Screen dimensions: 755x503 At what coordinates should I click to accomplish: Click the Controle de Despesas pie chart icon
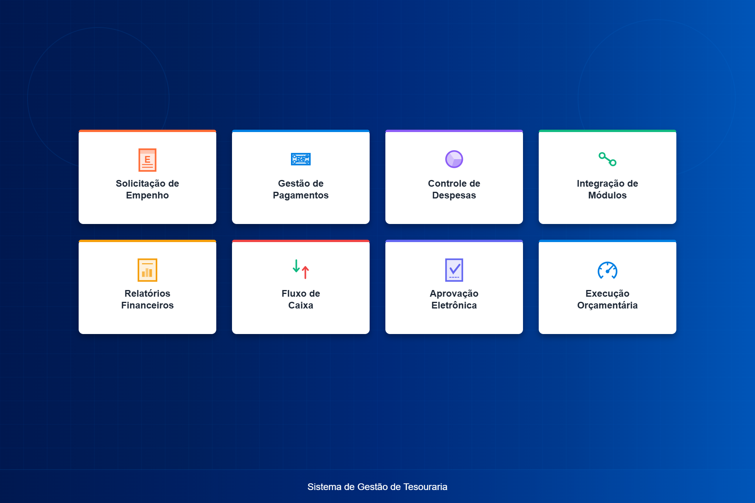point(454,159)
